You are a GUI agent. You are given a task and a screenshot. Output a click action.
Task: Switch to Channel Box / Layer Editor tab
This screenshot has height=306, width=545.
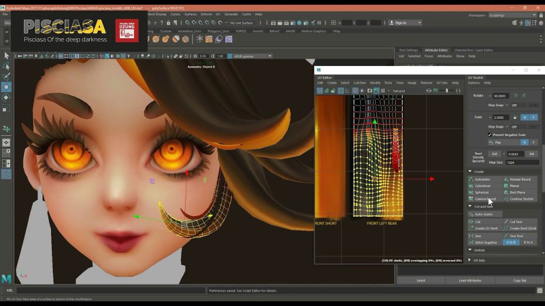coord(473,50)
